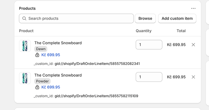Click the lock icon on Dawn price
Screen dimensions: 209x110
click(37, 55)
